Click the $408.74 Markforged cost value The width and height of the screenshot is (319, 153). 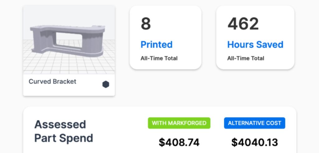[179, 142]
